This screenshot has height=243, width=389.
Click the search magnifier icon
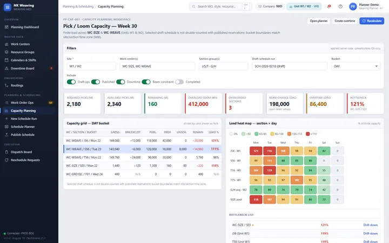point(193,6)
